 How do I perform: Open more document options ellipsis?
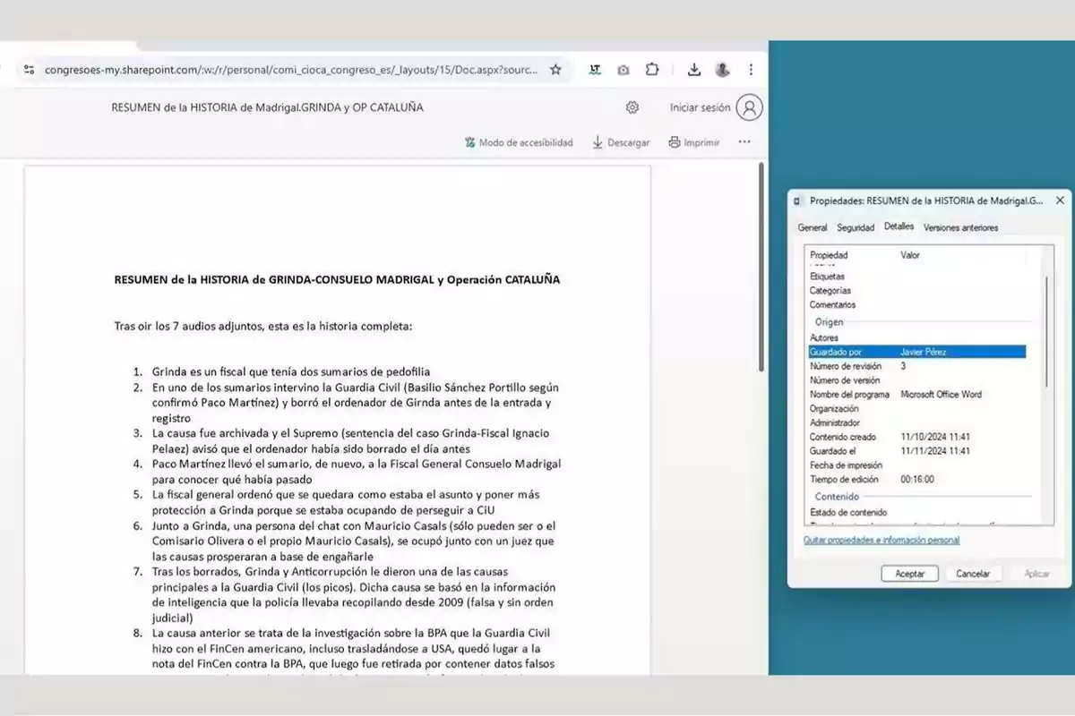(744, 141)
